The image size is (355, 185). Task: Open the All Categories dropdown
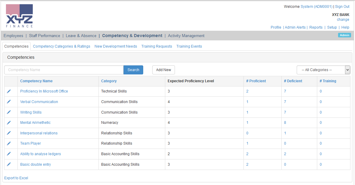[324, 70]
